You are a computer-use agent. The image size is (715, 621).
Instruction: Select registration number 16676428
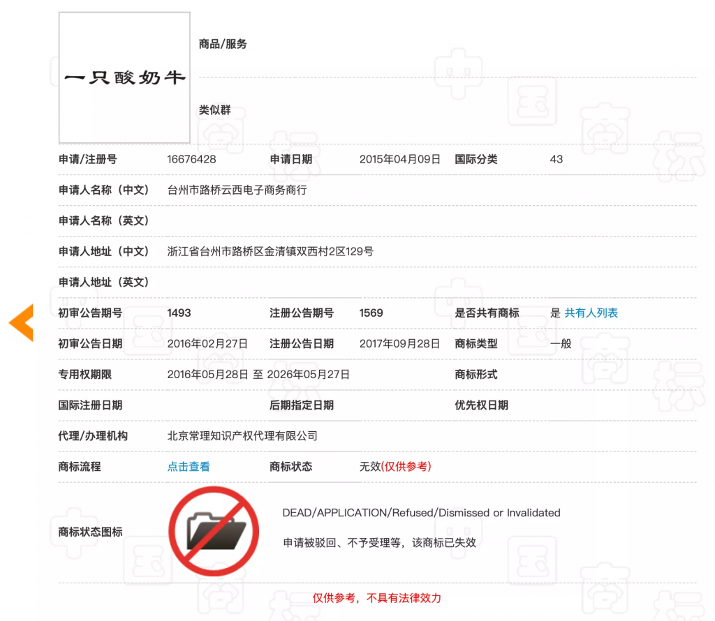tap(191, 160)
